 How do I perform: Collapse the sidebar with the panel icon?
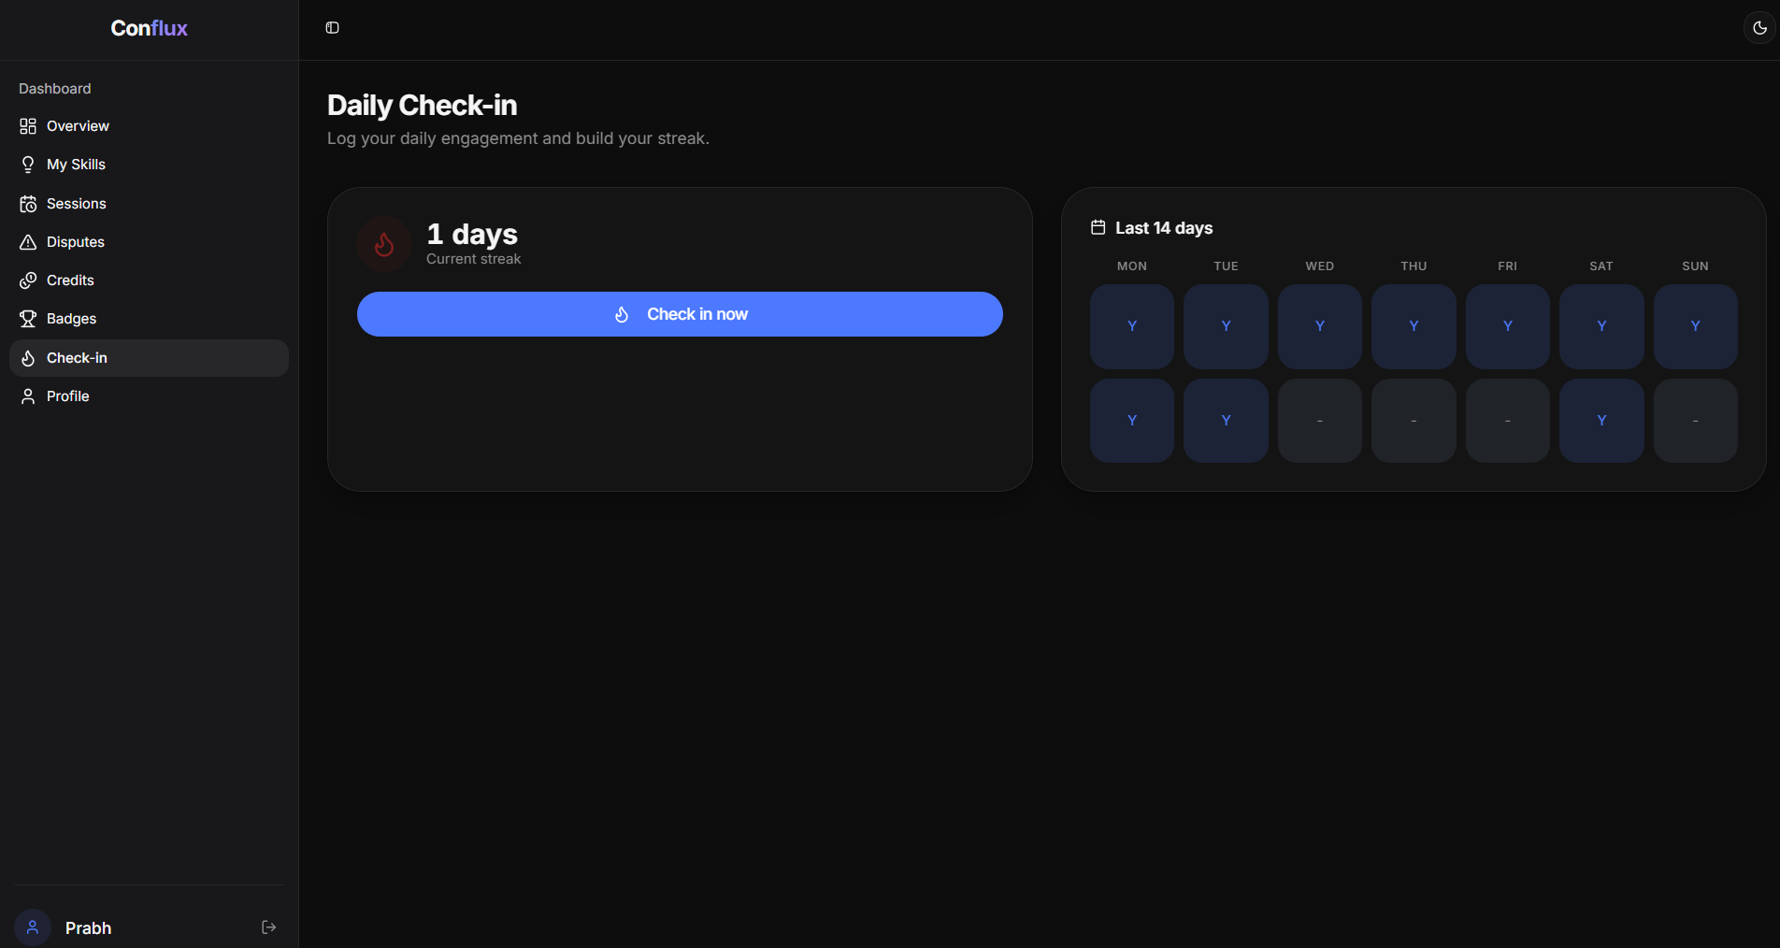click(332, 28)
